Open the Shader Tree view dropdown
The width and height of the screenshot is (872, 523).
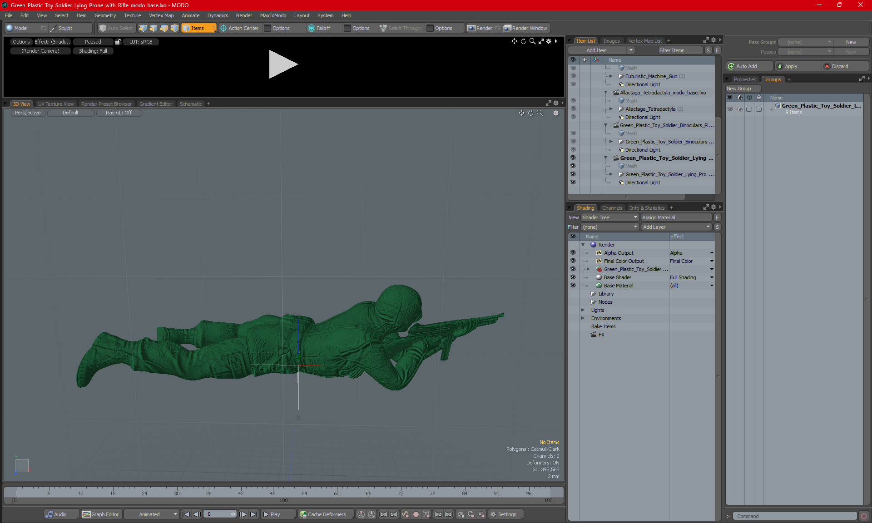point(610,217)
